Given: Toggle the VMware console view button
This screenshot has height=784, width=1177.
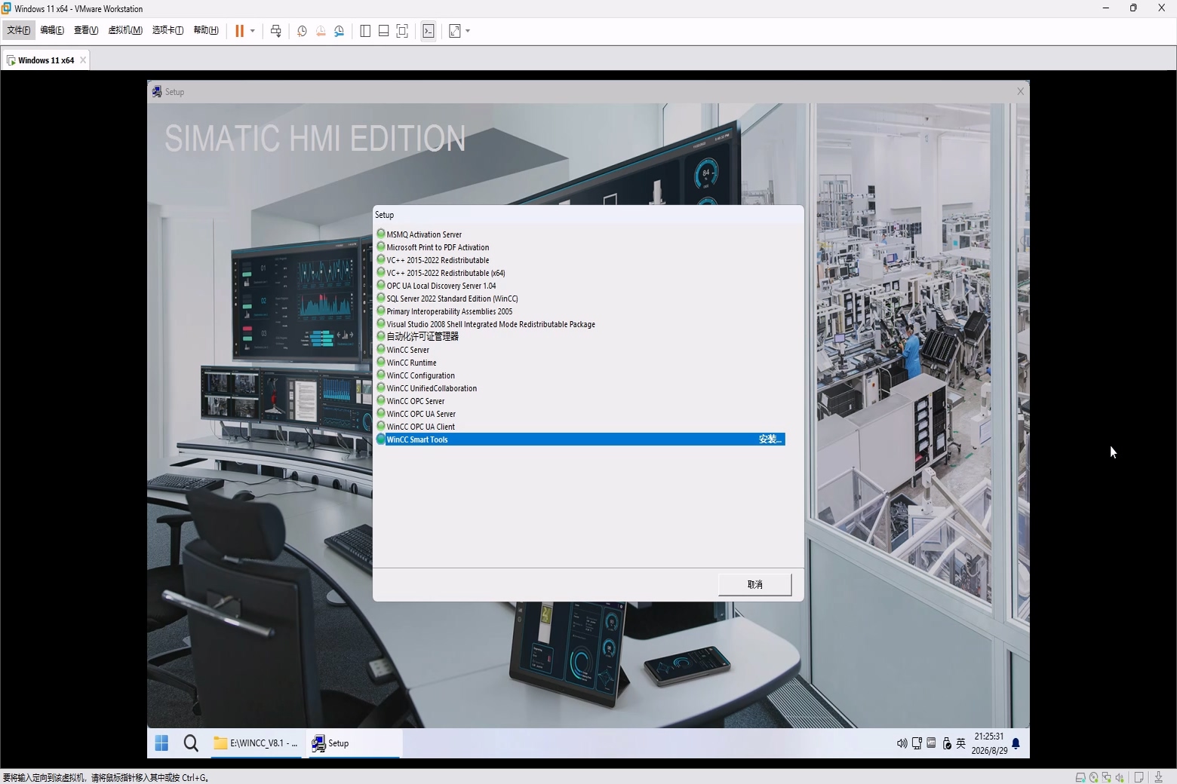Looking at the screenshot, I should coord(429,31).
